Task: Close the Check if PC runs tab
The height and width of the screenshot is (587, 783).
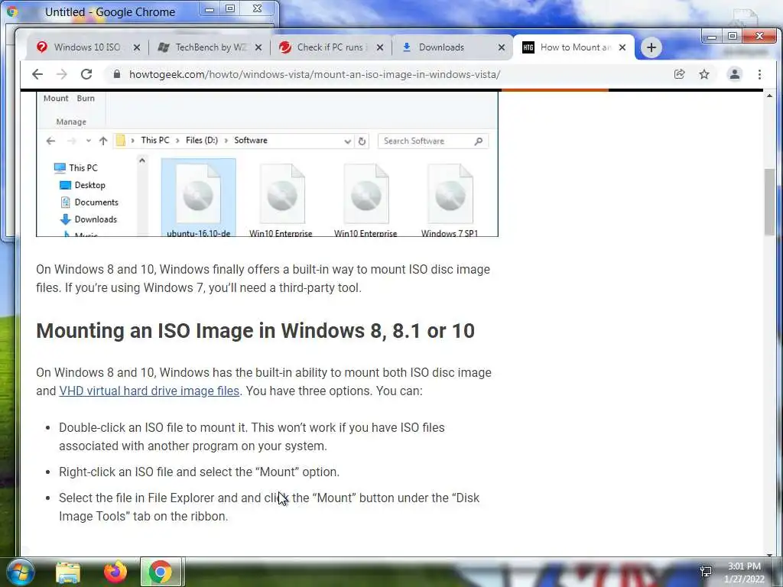Action: 380,47
